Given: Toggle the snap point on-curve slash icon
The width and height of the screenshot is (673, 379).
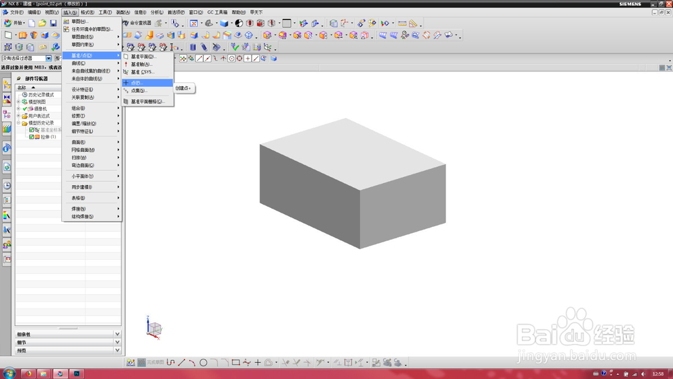Looking at the screenshot, I should (x=255, y=59).
